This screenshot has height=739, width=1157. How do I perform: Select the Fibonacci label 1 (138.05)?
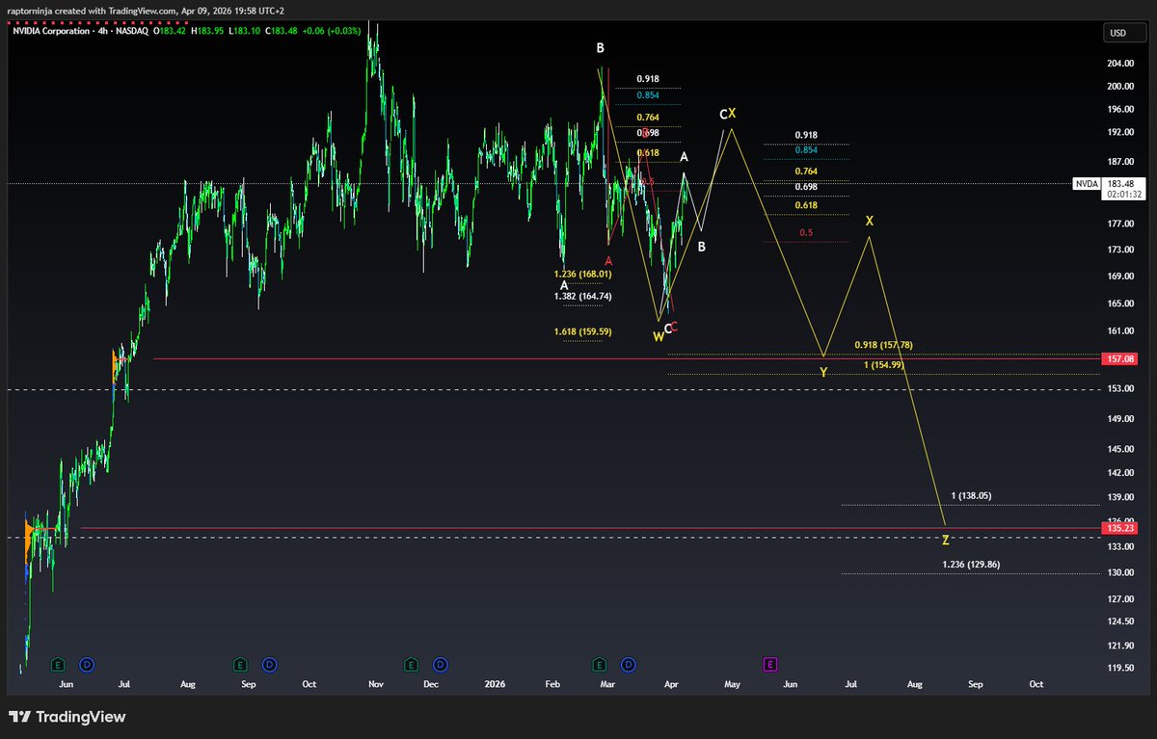[x=971, y=495]
